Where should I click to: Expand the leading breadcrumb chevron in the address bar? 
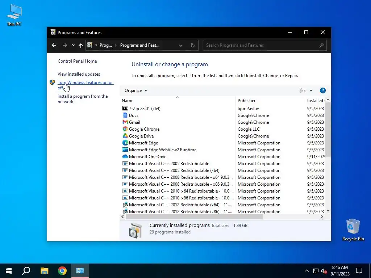96,45
